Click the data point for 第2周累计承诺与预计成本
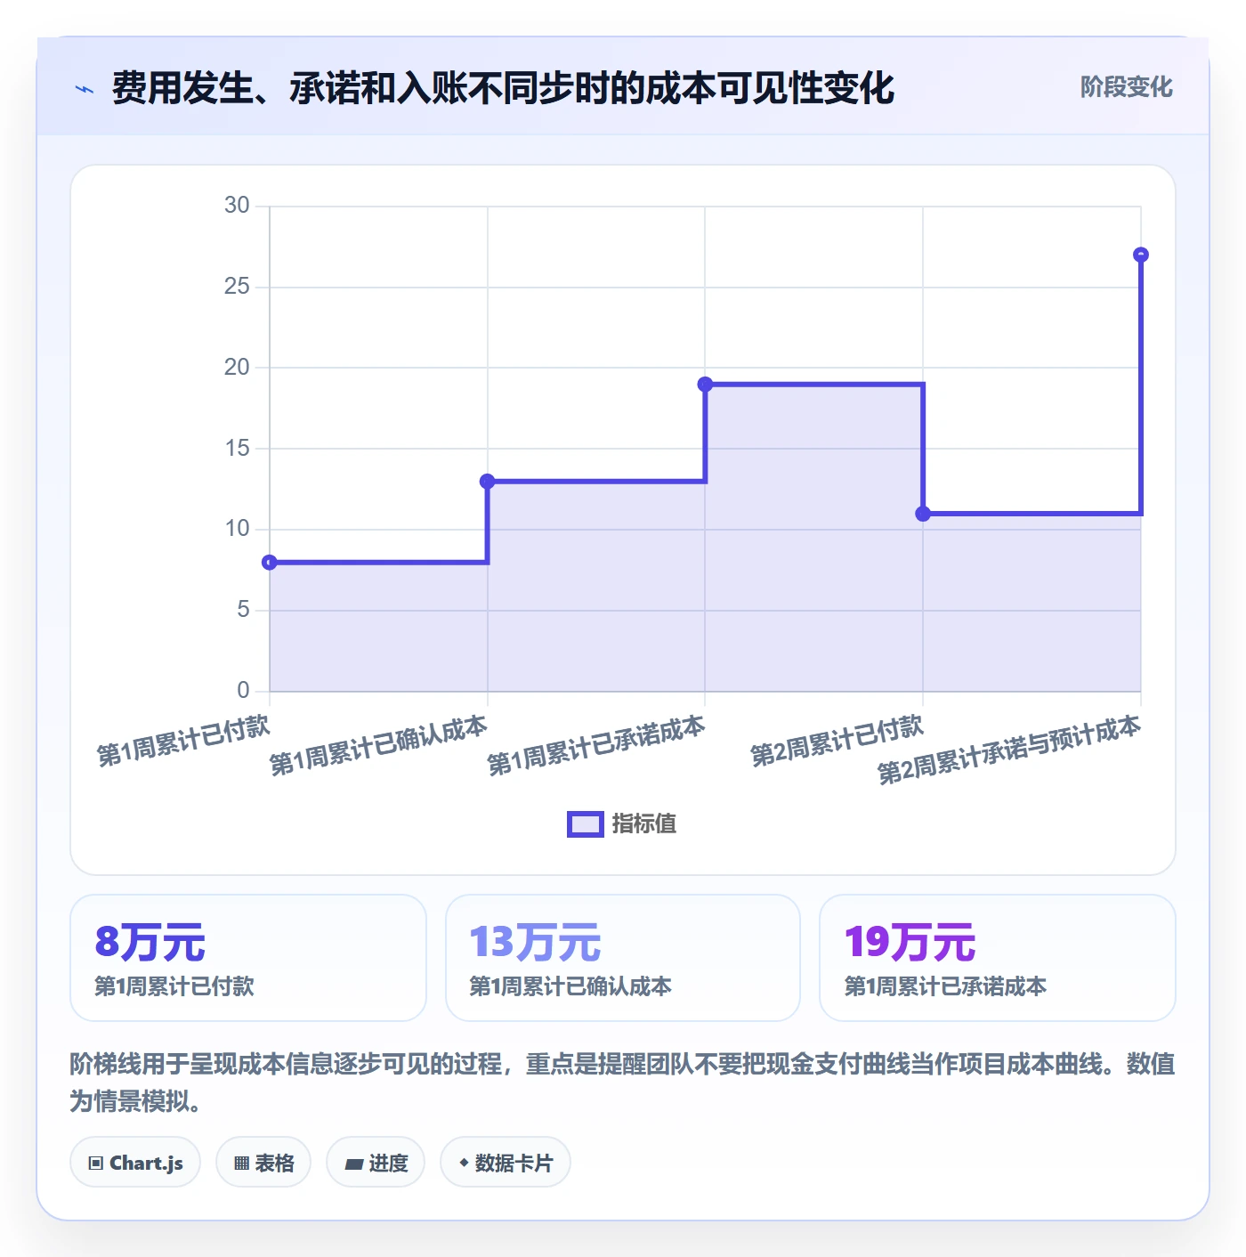1246x1257 pixels. tap(1141, 255)
